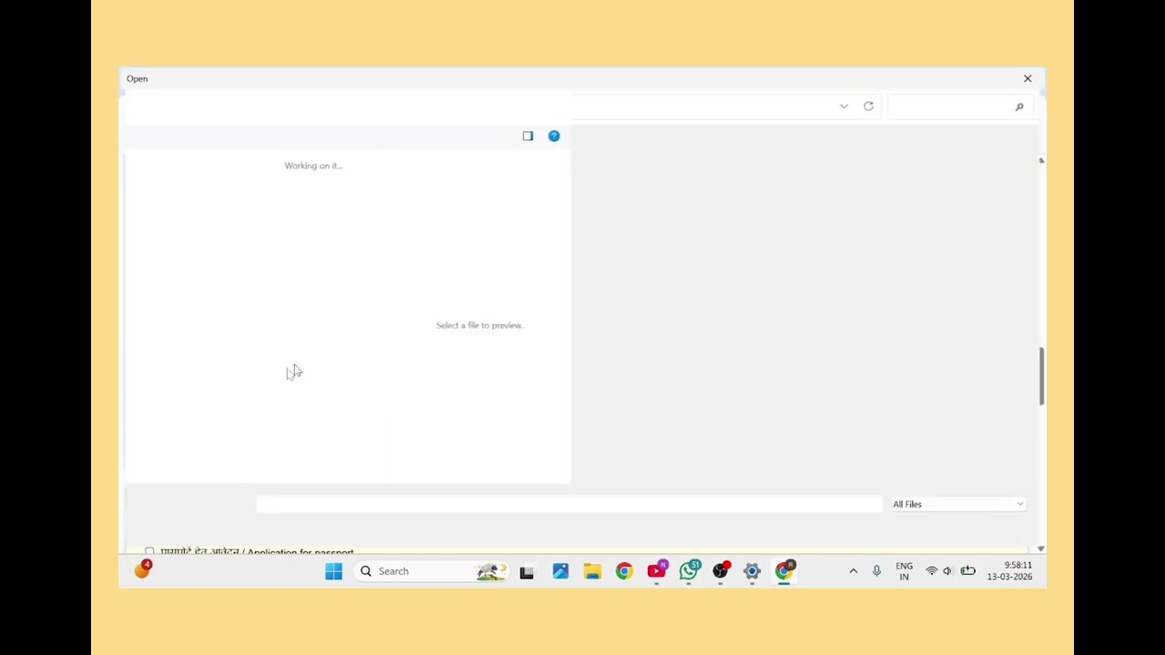
Task: Click the orange notification icon with badge 4
Action: pyautogui.click(x=143, y=569)
